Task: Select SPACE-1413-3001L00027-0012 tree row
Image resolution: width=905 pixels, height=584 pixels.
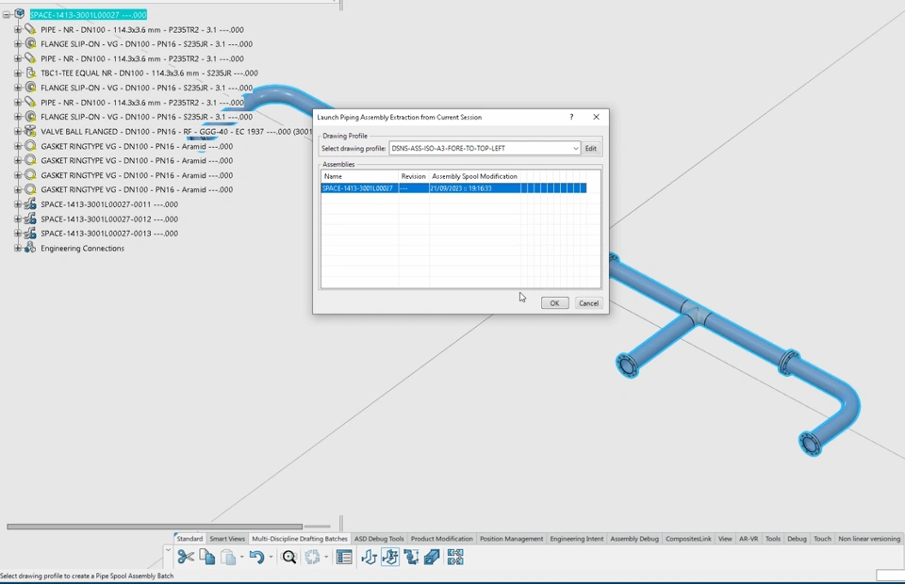Action: pyautogui.click(x=109, y=219)
